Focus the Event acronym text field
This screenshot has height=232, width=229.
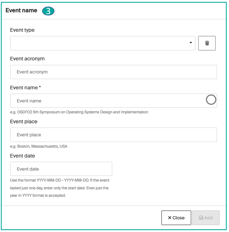113,72
